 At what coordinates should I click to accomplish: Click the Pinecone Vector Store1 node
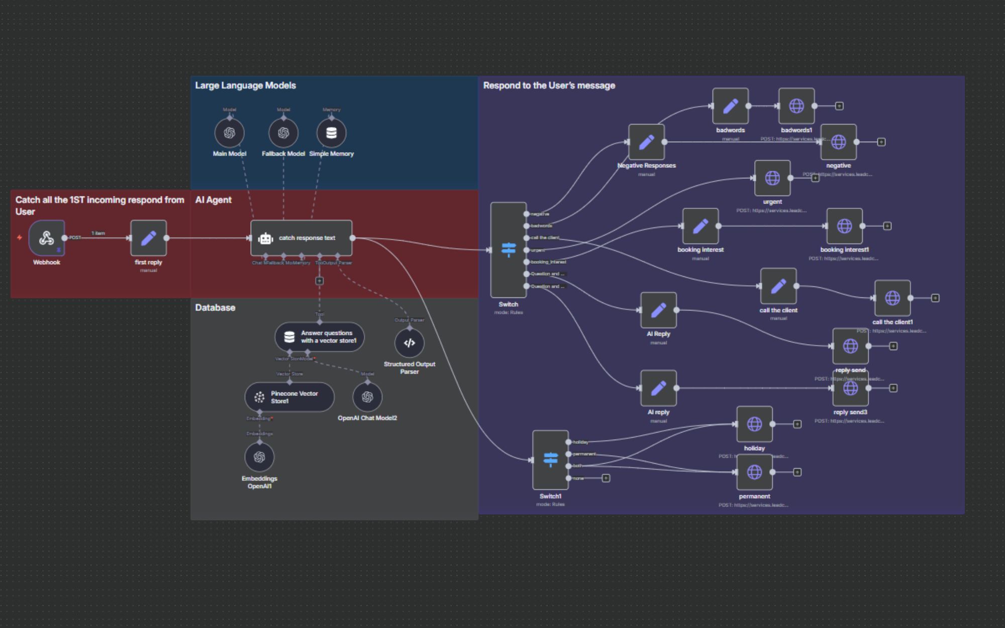pos(289,397)
